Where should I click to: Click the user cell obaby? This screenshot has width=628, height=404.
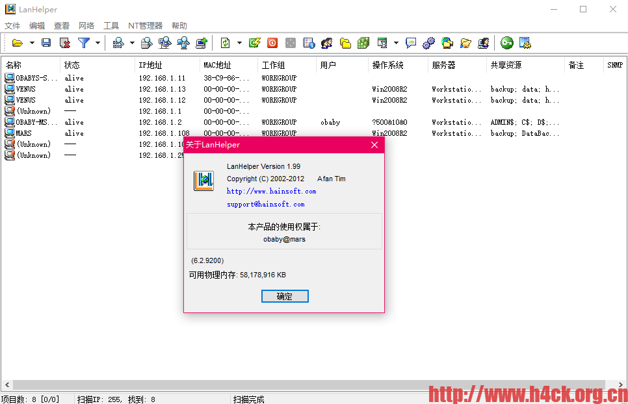pyautogui.click(x=330, y=122)
